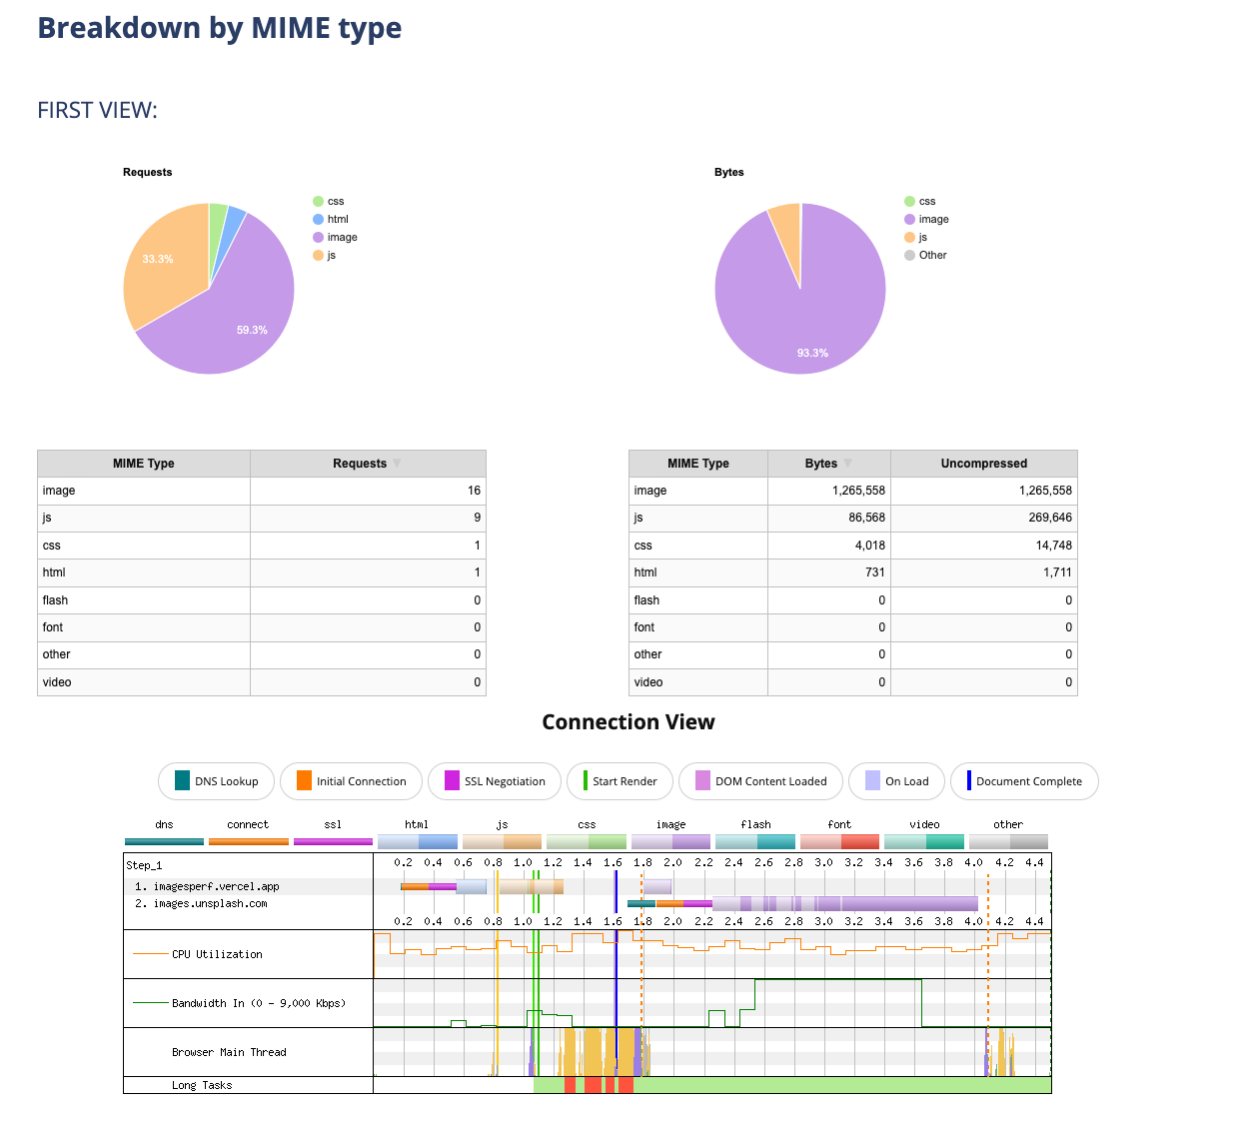Click the Uncompressed column header
This screenshot has width=1253, height=1125.
(983, 464)
